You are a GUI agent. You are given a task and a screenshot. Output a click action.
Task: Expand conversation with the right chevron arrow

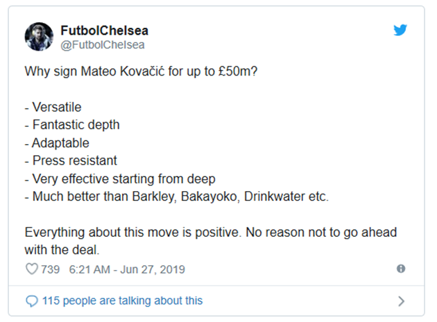(401, 301)
